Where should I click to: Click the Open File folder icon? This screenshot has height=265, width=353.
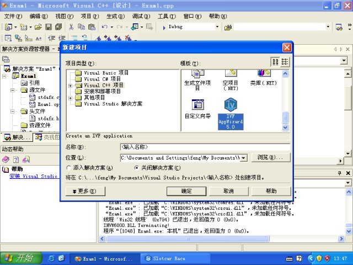(x=38, y=27)
